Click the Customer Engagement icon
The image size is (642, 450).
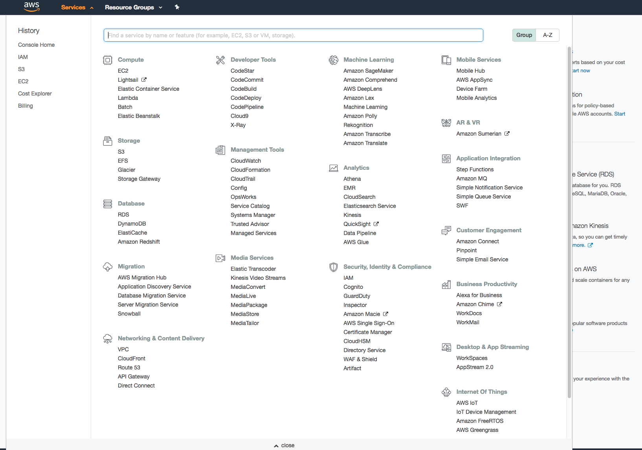(x=446, y=230)
